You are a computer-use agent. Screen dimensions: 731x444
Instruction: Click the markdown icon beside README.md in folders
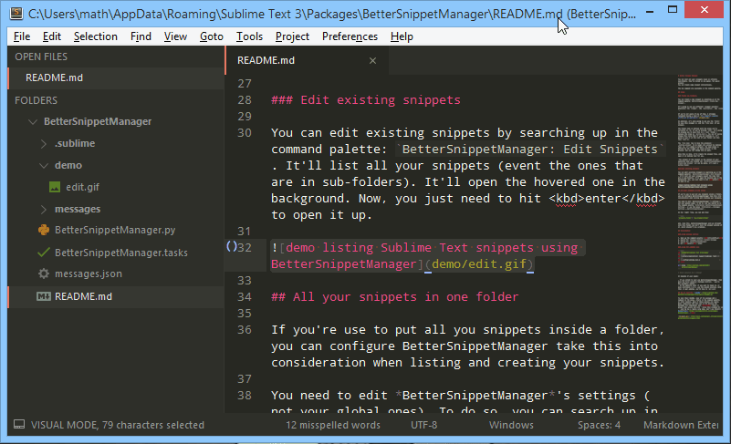44,296
